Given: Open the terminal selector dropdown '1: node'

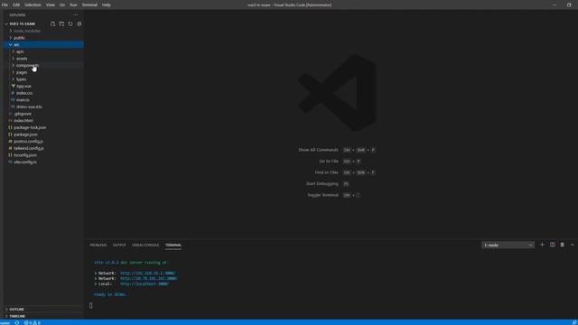Looking at the screenshot, I should [x=508, y=245].
